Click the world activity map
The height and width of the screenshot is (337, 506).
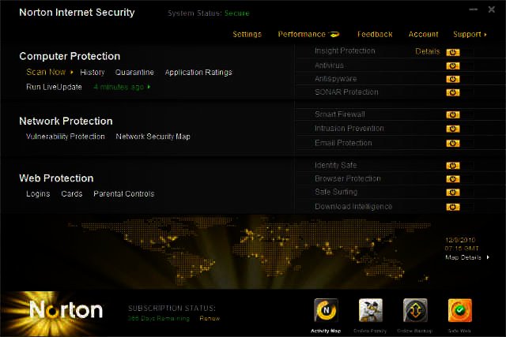(x=249, y=253)
